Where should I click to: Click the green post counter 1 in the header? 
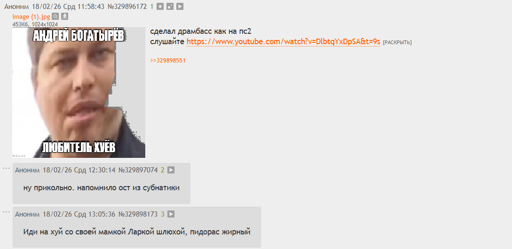(152, 6)
